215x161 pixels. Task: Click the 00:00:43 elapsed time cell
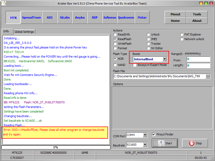coord(200,158)
